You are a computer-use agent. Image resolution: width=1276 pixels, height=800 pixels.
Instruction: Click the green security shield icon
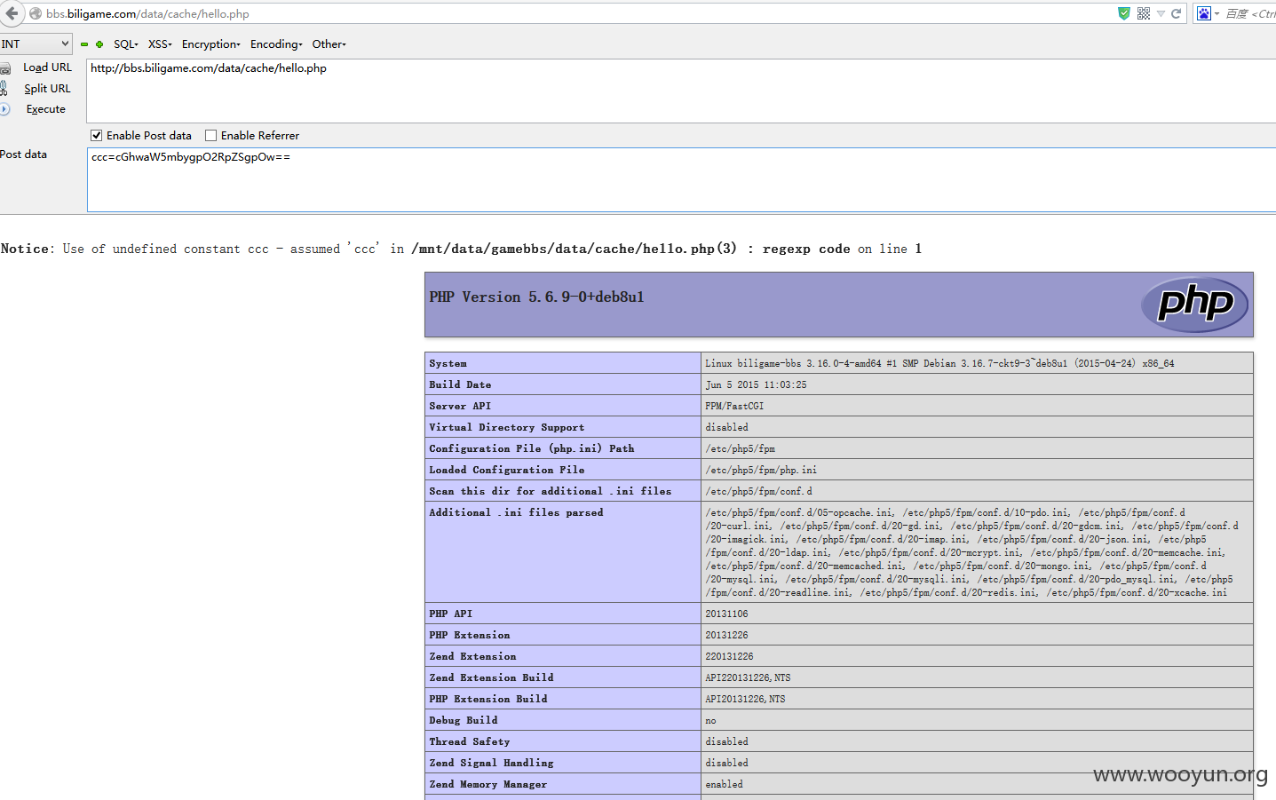[1124, 13]
